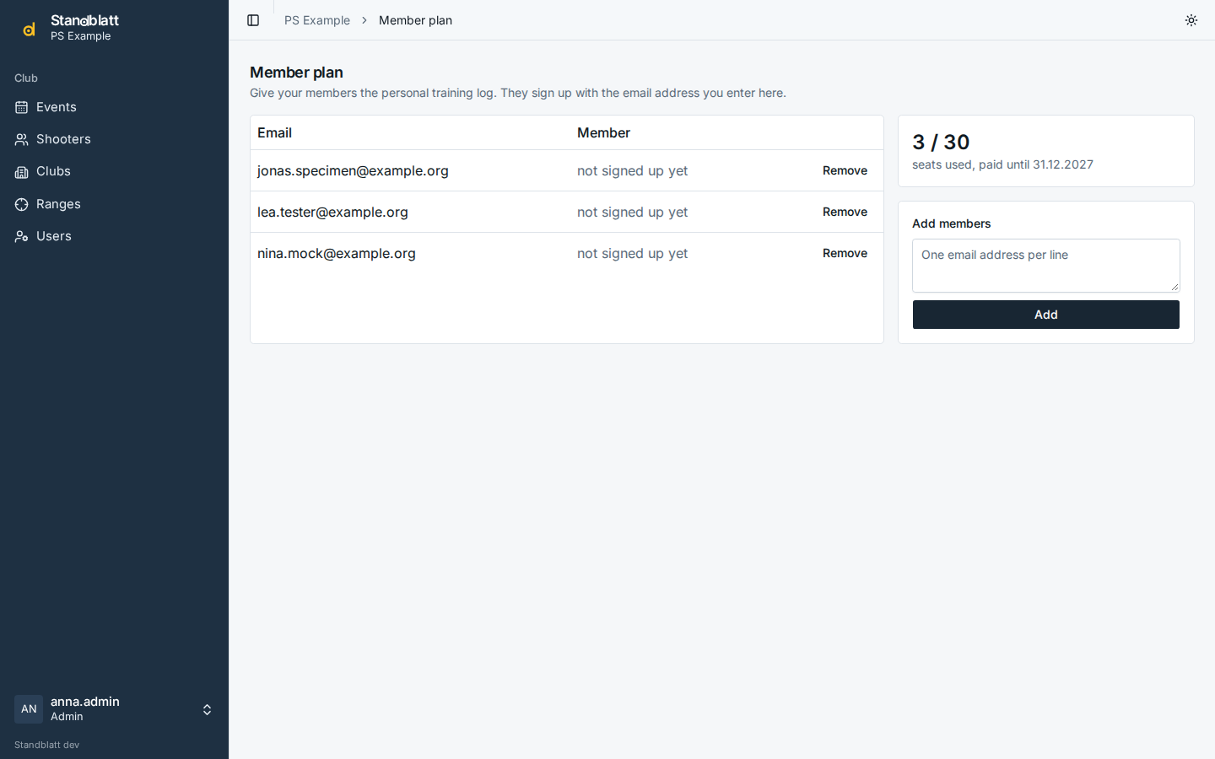The width and height of the screenshot is (1215, 759).
Task: Grab the textarea resize handle
Action: 1174,287
